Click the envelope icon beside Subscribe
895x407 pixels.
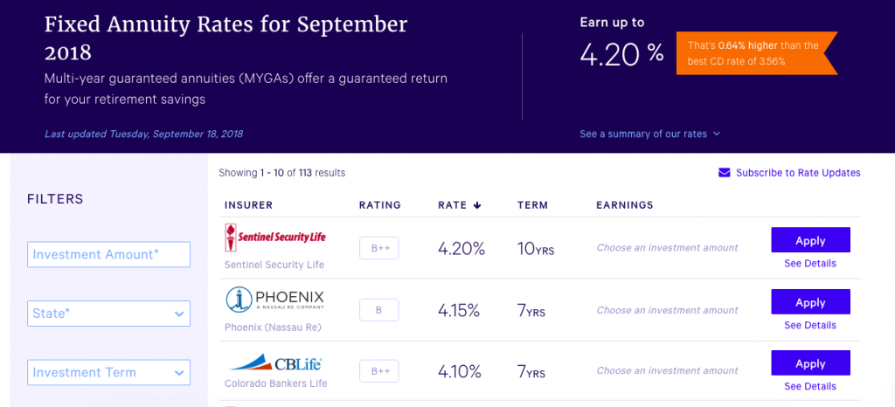click(724, 173)
